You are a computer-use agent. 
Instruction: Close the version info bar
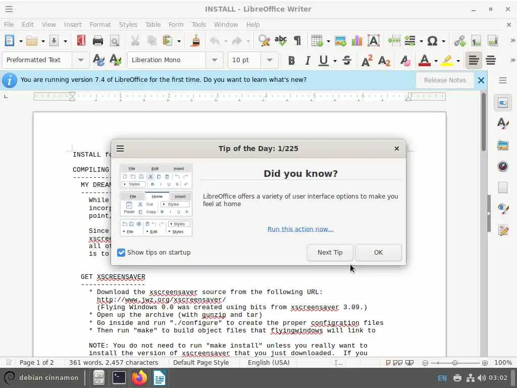coord(481,80)
